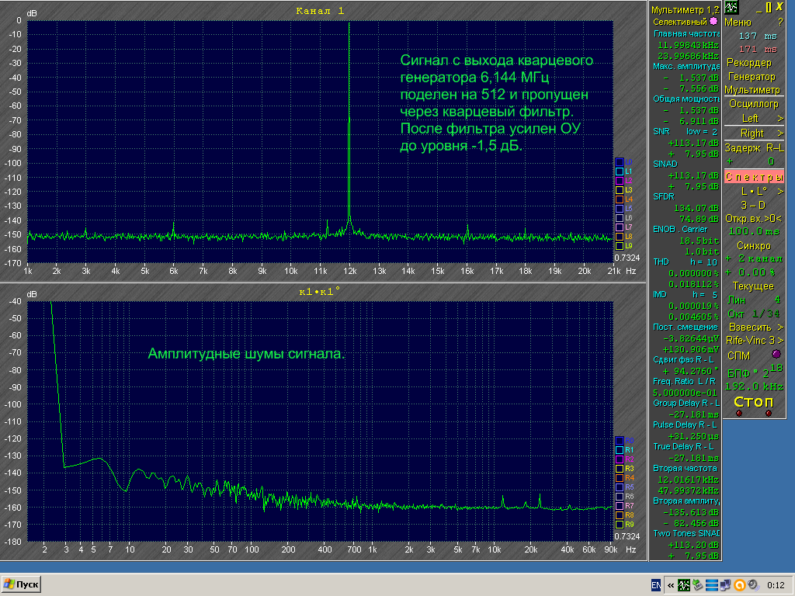Click the + 2 канал sync channel value

tap(754, 259)
